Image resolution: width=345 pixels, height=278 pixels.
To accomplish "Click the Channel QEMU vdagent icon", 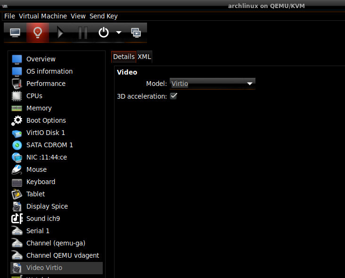I will coord(17,255).
